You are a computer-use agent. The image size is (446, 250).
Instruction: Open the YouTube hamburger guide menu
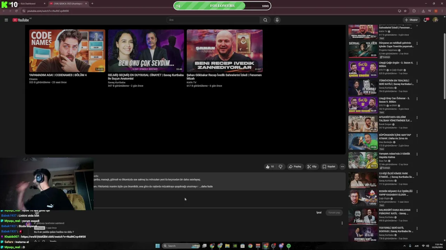pyautogui.click(x=6, y=20)
